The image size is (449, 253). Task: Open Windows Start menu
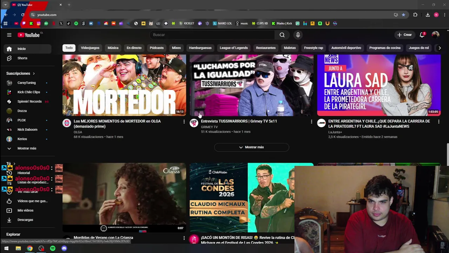6,248
